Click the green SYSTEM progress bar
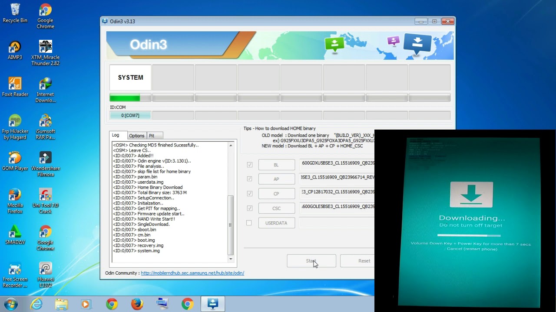 130,98
